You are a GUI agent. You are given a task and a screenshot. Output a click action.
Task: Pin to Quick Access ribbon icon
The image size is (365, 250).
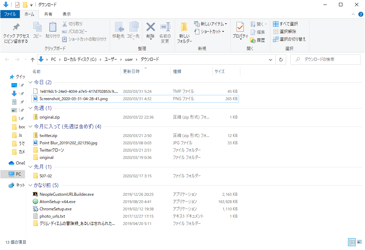point(16,33)
